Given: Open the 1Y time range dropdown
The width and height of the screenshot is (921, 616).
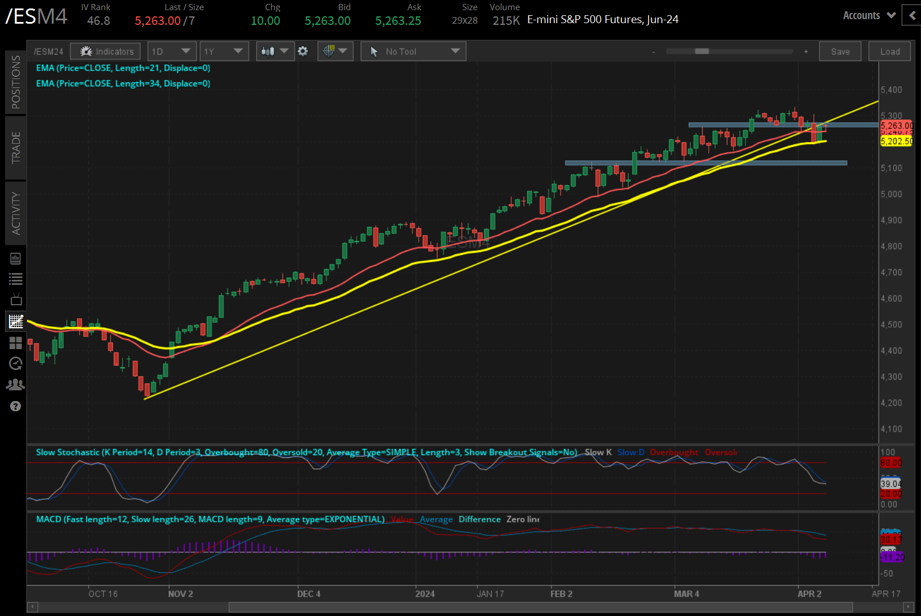Looking at the screenshot, I should tap(224, 51).
